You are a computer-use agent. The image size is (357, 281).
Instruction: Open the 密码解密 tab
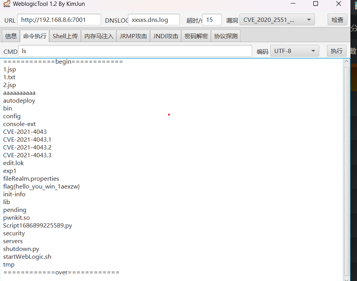tap(196, 36)
